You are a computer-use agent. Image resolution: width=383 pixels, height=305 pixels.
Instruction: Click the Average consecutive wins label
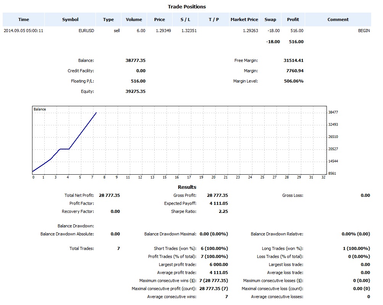click(x=172, y=297)
